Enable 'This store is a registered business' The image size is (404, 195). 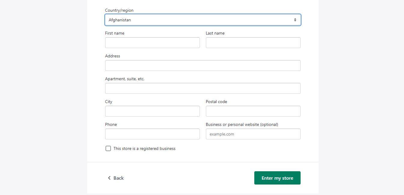point(108,148)
